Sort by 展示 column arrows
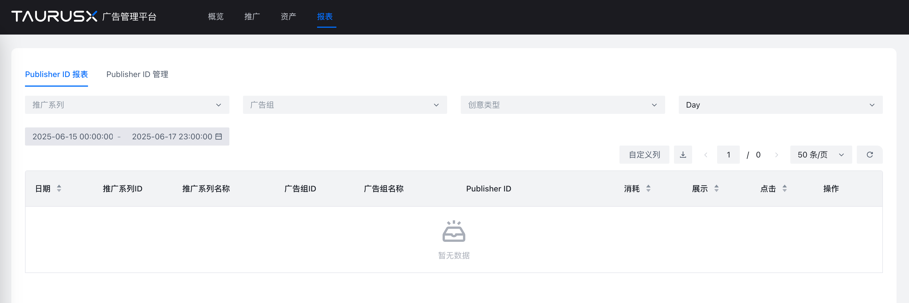Screen dimensions: 909x303 tap(716, 189)
